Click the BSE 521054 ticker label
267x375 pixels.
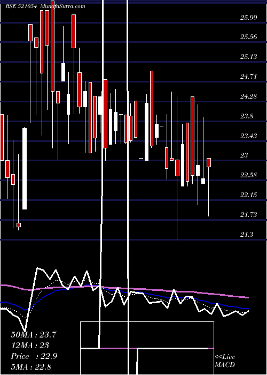(x=21, y=6)
